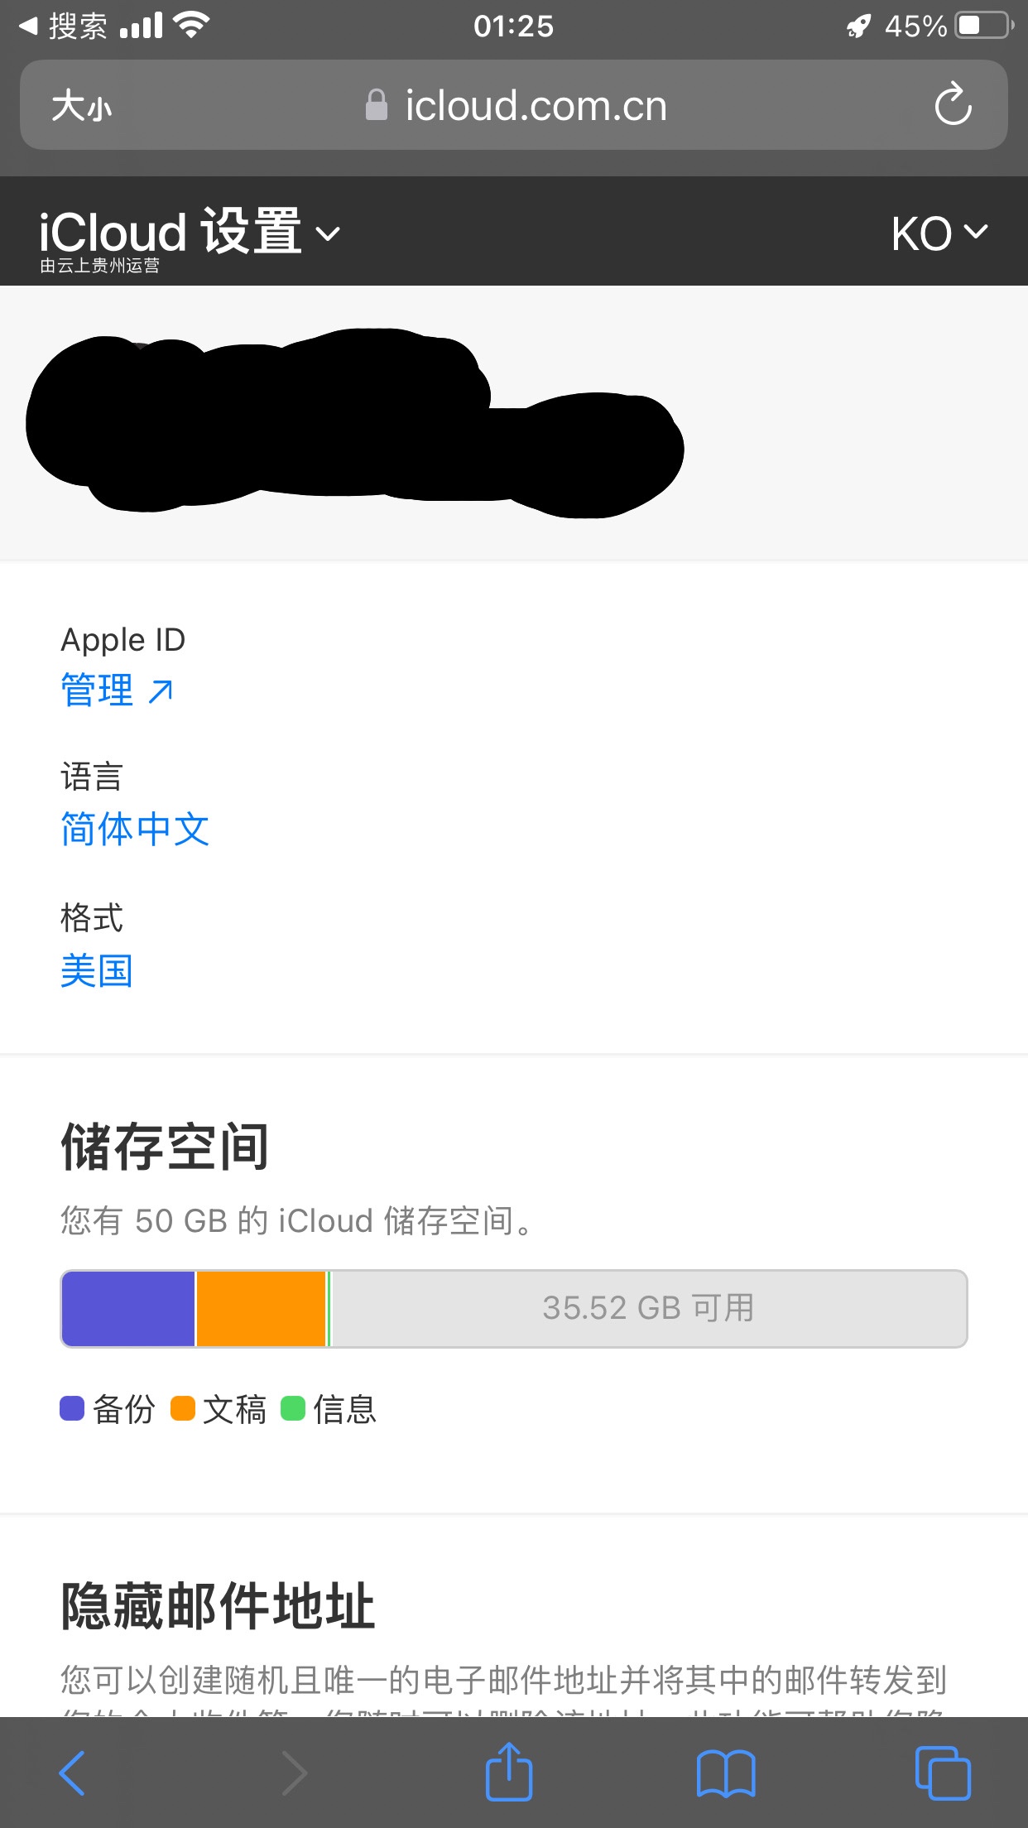Click the orange 文稿 storage bar segment
The height and width of the screenshot is (1828, 1028).
coord(261,1308)
